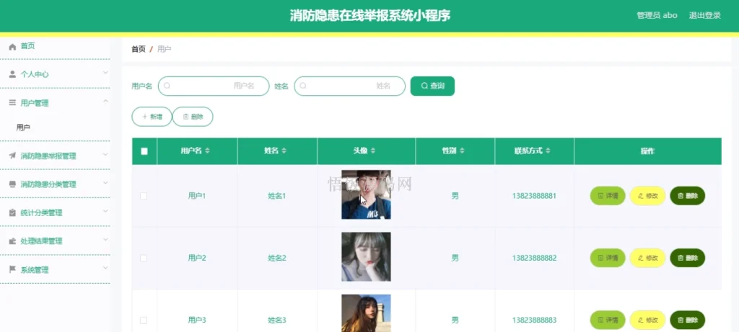Click the 管理员 abo text in header

point(657,15)
